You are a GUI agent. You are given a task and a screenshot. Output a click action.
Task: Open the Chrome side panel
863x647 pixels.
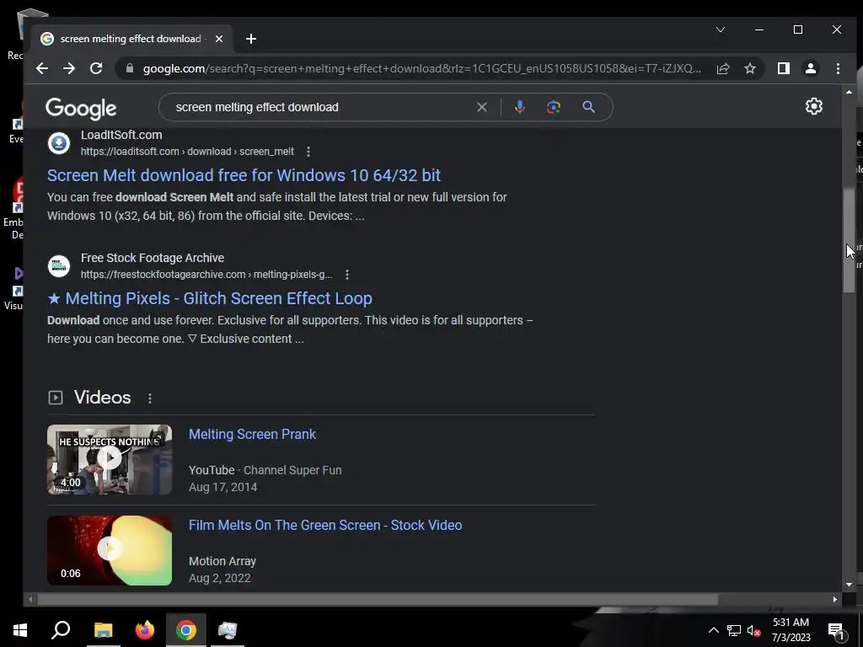click(x=784, y=68)
